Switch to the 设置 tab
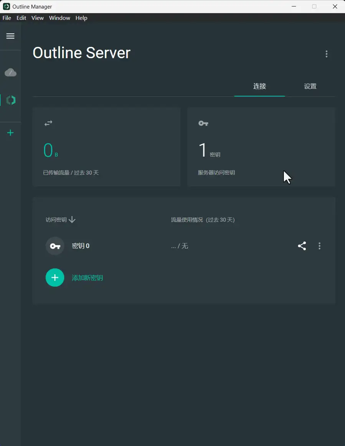The height and width of the screenshot is (446, 345). tap(310, 86)
